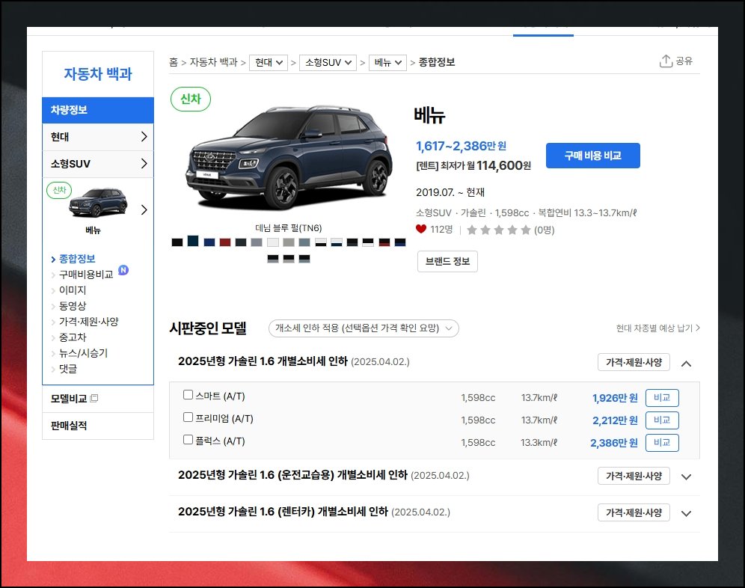Select the solid white color swatch
Image resolution: width=745 pixels, height=588 pixels.
pyautogui.click(x=273, y=242)
